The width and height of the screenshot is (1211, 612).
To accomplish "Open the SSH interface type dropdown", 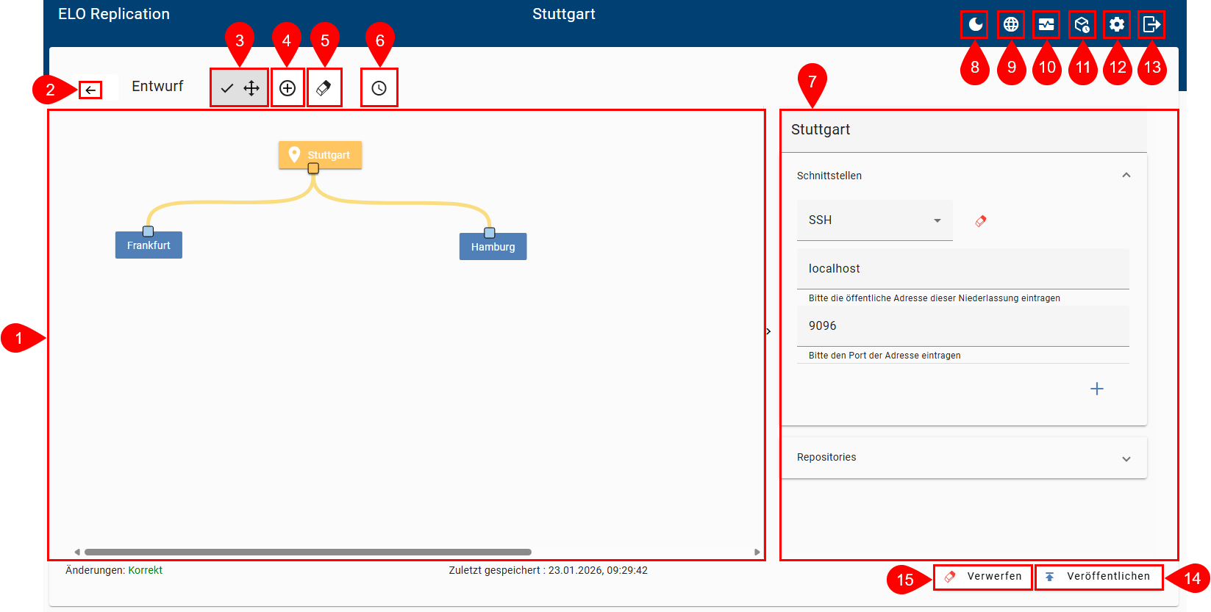I will (875, 220).
